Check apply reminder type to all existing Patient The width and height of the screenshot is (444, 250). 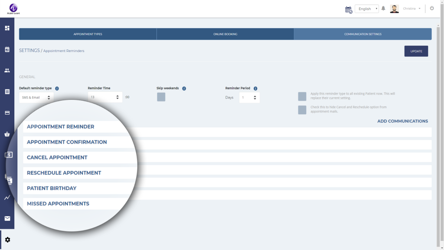pyautogui.click(x=302, y=96)
